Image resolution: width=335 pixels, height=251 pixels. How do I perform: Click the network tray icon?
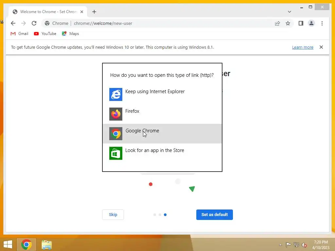tap(296, 244)
